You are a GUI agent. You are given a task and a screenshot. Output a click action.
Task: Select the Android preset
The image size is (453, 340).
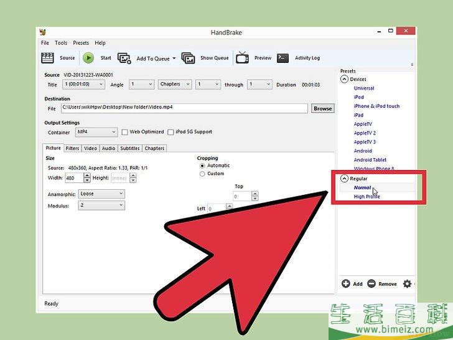363,151
